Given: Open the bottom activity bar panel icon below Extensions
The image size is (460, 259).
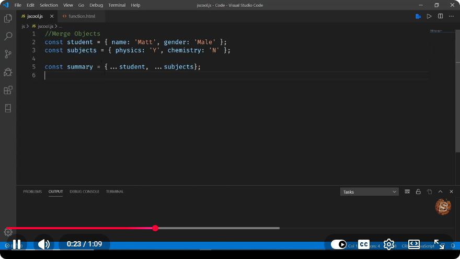Looking at the screenshot, I should pos(8,108).
